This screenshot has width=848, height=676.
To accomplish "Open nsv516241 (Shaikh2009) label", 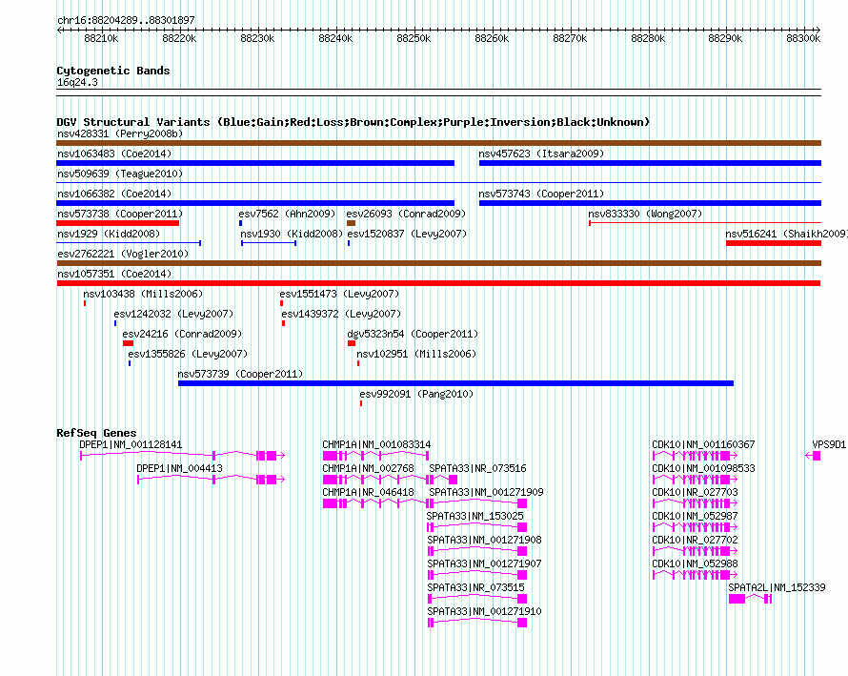I will click(x=786, y=234).
